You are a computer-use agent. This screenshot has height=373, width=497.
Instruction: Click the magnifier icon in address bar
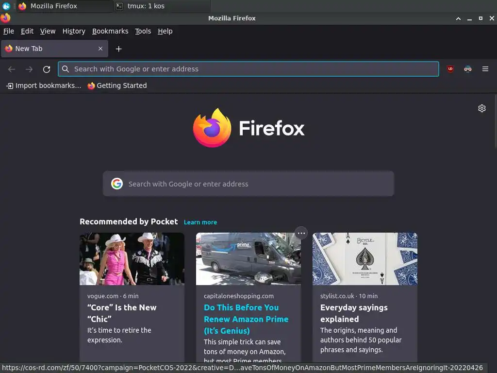click(x=66, y=69)
